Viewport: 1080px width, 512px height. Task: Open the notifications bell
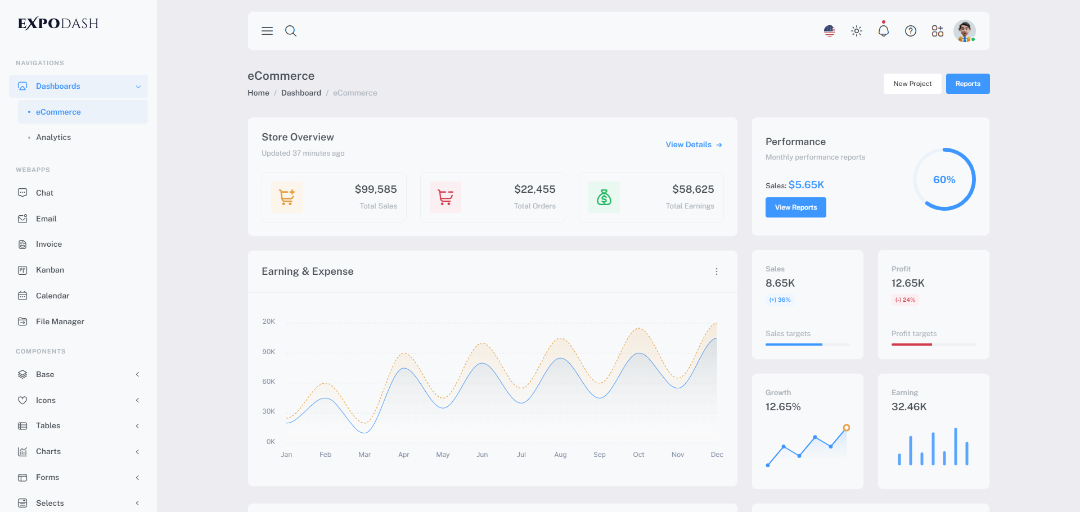point(883,31)
